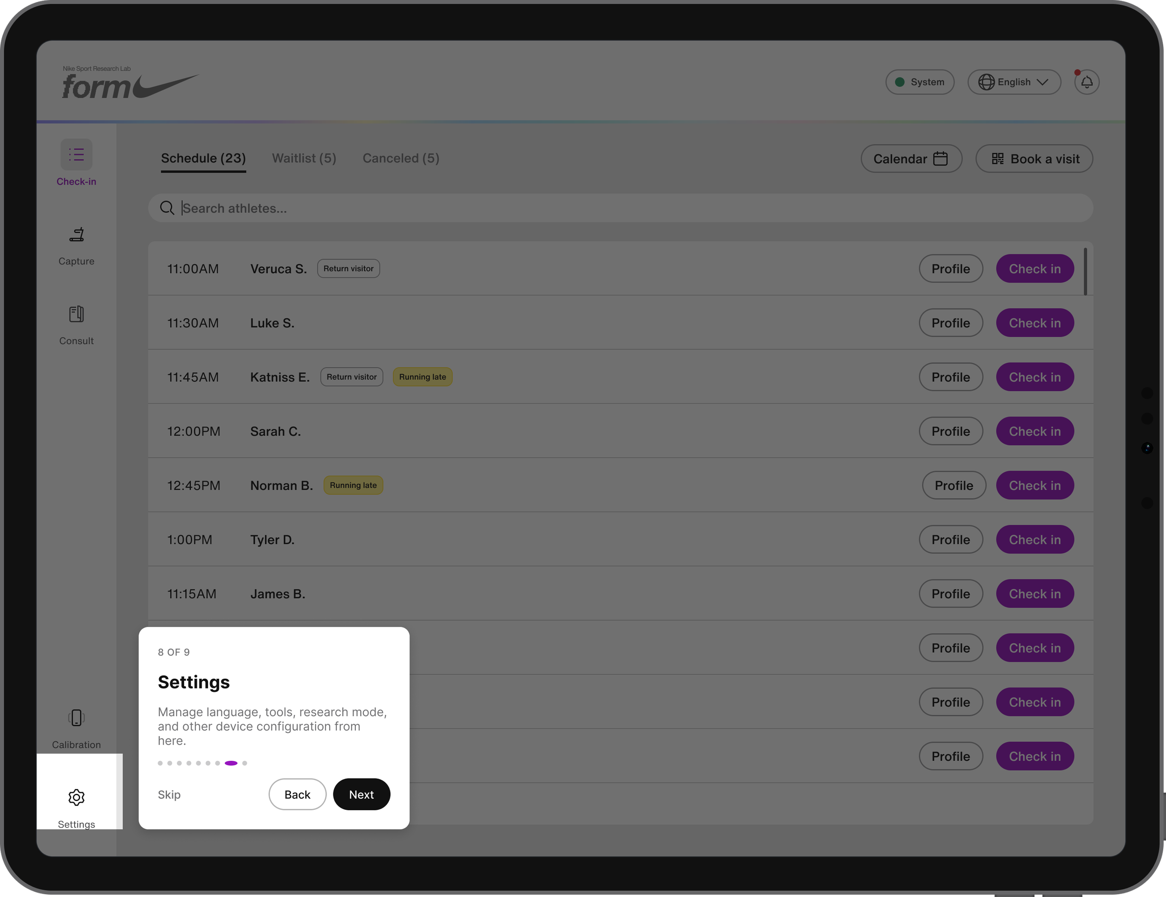Check in Sarah C.
Image resolution: width=1166 pixels, height=897 pixels.
pos(1034,431)
